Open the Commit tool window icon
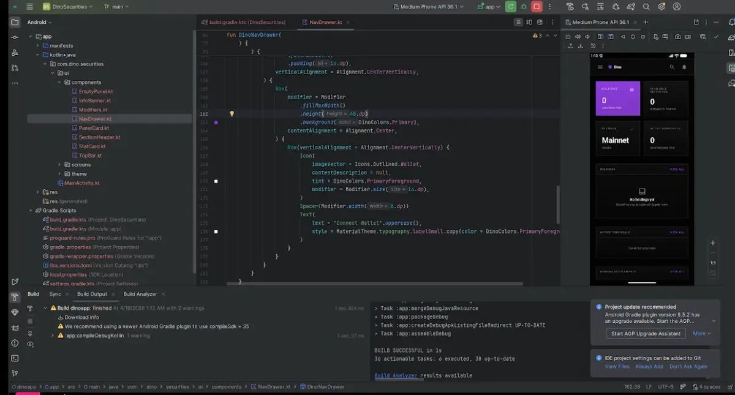735x395 pixels. coord(15,37)
